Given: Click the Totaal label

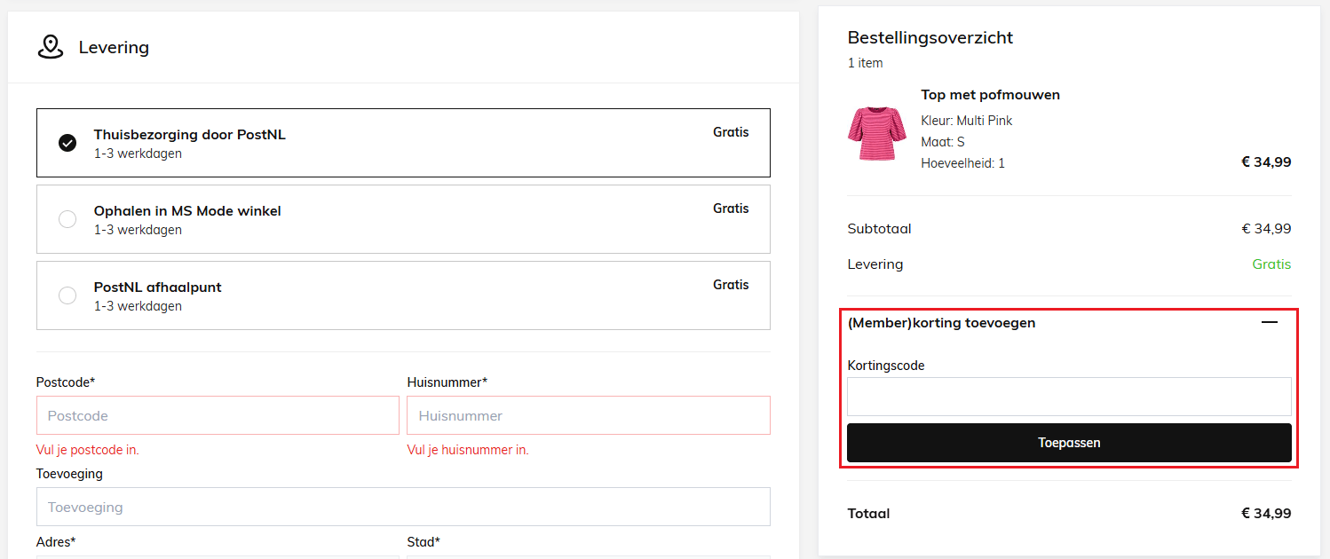Looking at the screenshot, I should click(x=869, y=514).
